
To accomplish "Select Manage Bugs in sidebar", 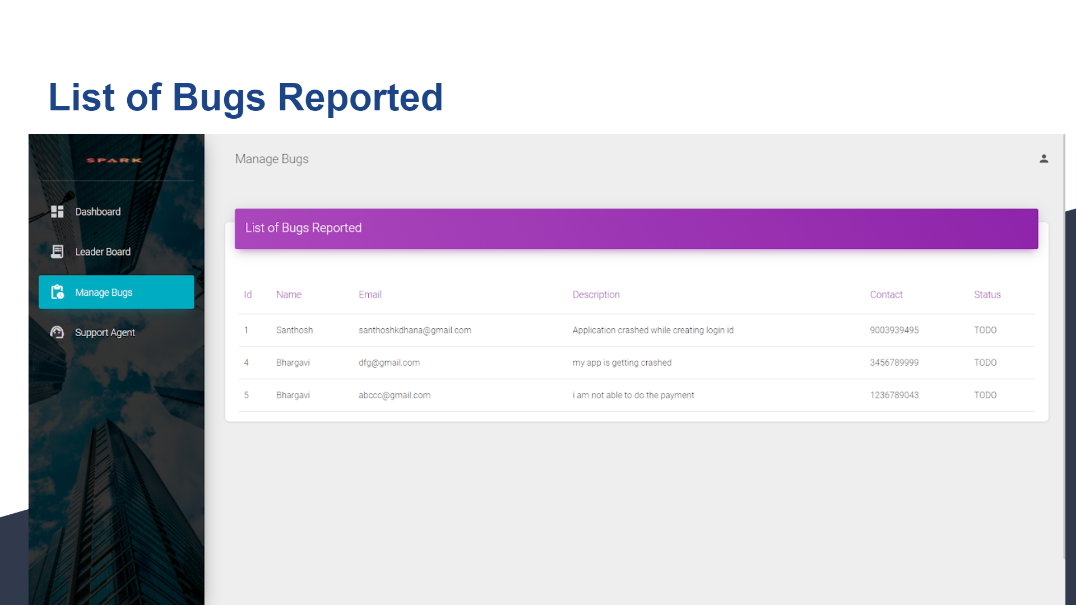I will tap(104, 292).
